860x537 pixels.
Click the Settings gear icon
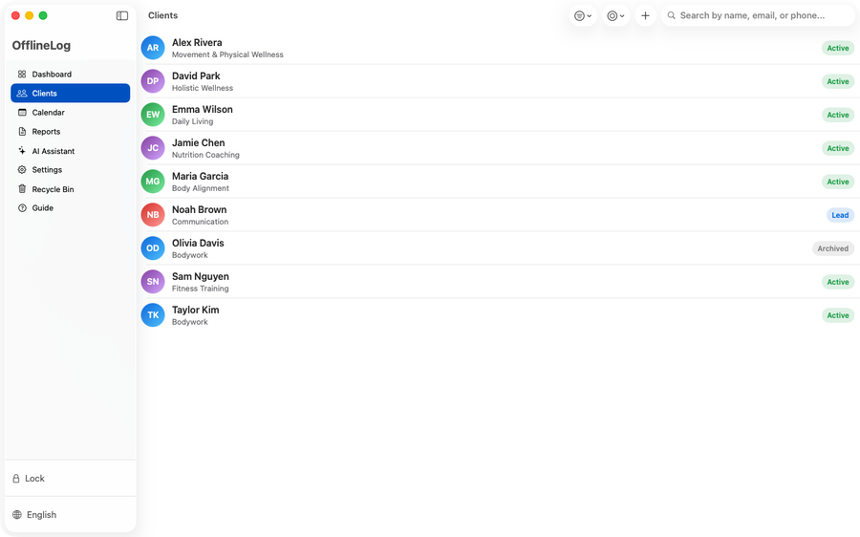(x=22, y=170)
